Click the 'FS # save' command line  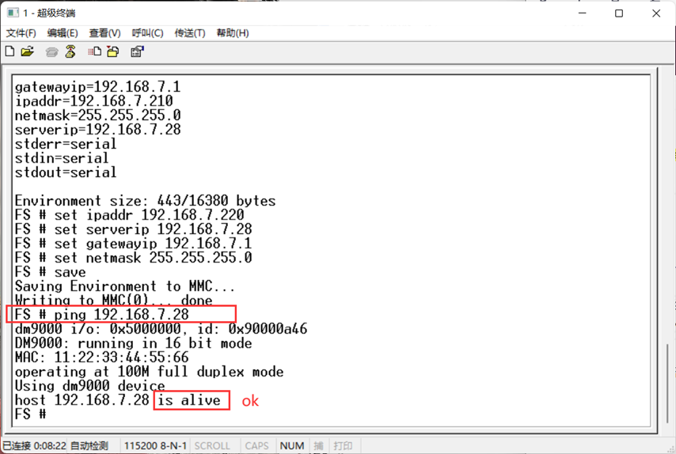51,272
